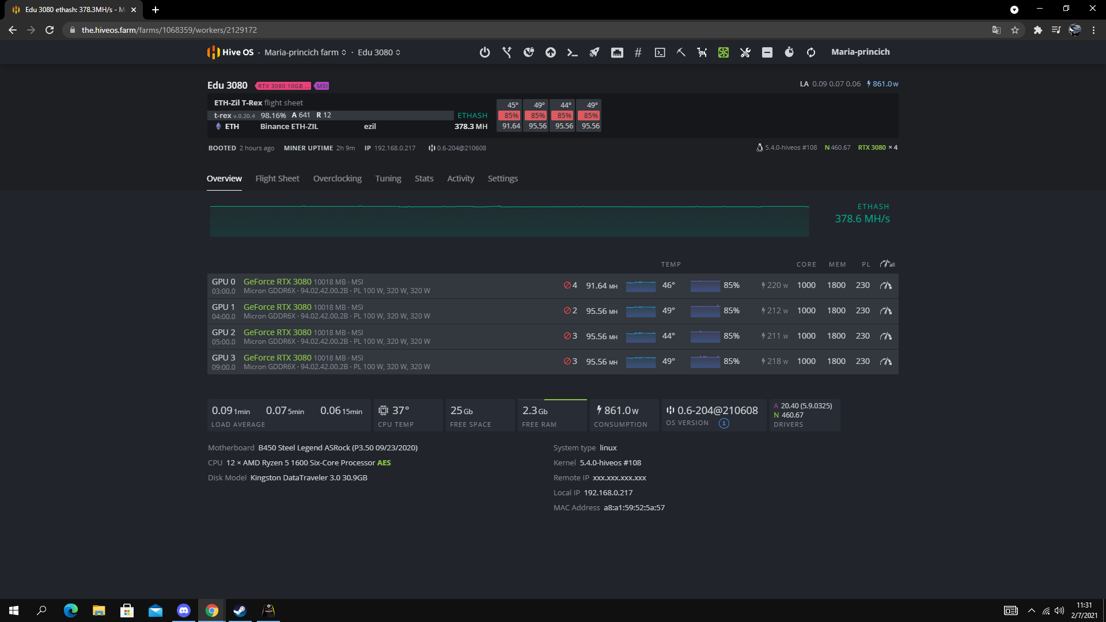
Task: Click the rocket flight sheet icon
Action: tap(594, 52)
